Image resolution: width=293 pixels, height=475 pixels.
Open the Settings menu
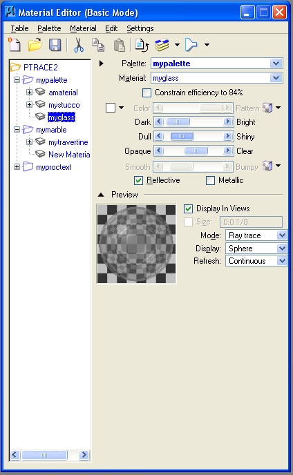[x=140, y=28]
